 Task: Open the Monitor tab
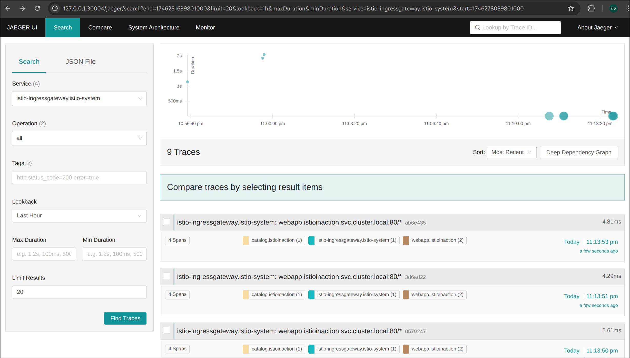pos(205,27)
